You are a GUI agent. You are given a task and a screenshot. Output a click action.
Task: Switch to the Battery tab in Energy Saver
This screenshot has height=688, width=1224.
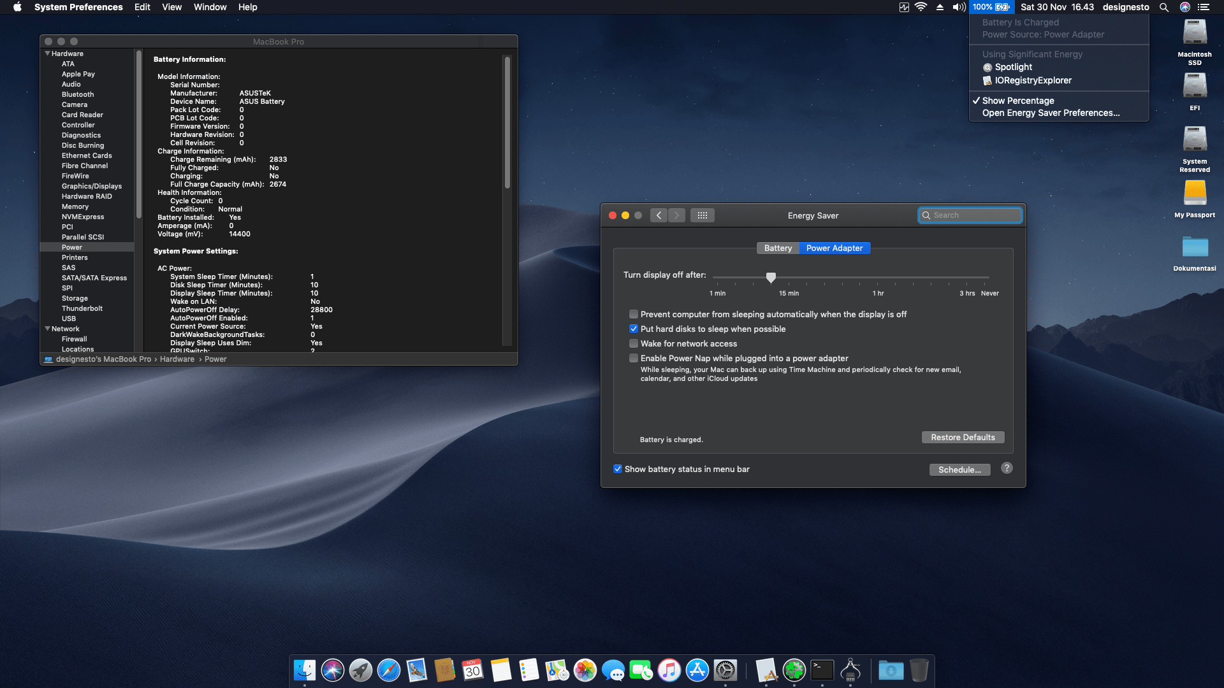click(777, 248)
